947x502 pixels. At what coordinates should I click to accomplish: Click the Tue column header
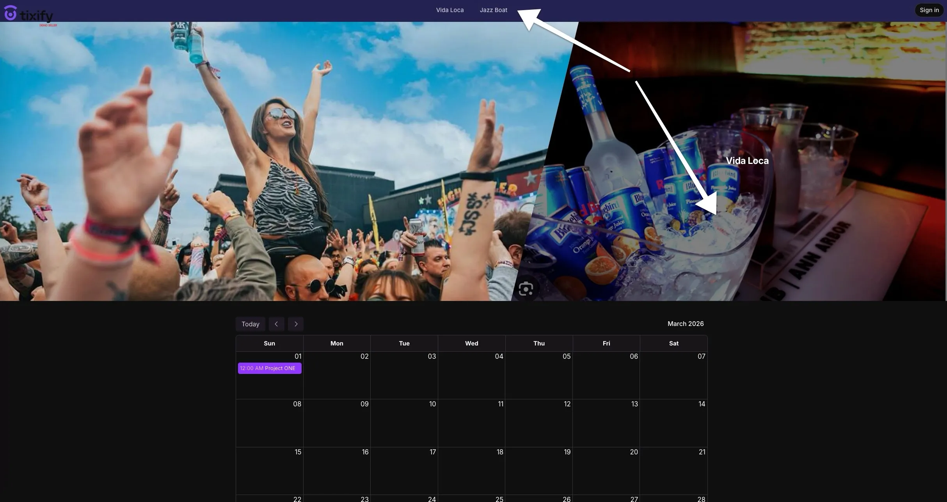click(404, 344)
